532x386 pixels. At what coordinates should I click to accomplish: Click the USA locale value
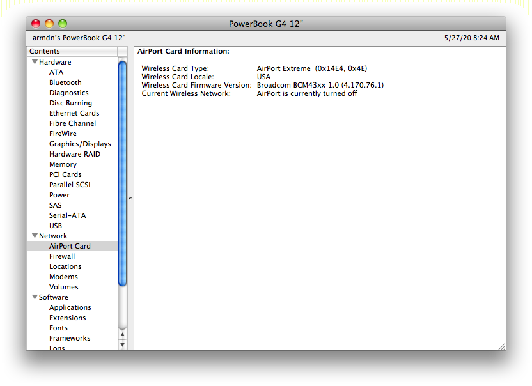click(263, 77)
